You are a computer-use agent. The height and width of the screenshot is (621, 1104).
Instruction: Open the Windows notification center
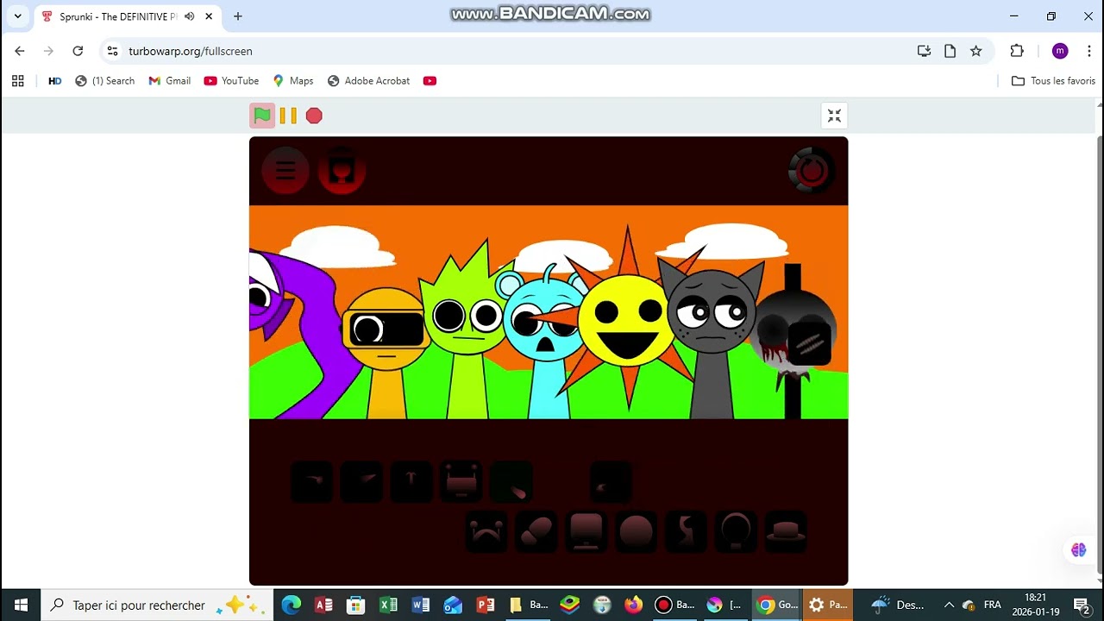[1082, 605]
